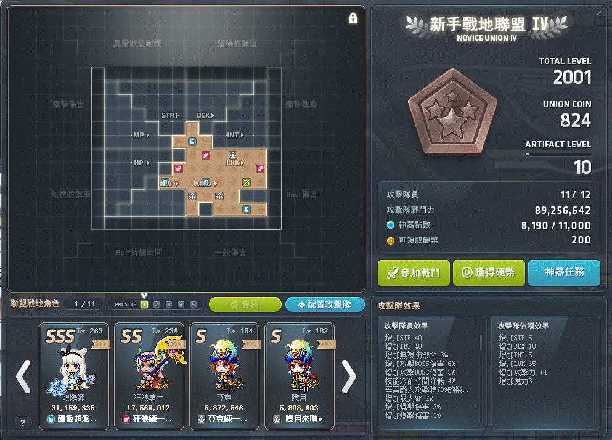Click the 配置攻擊隊 button
Viewport: 612px width, 440px height.
pos(325,304)
